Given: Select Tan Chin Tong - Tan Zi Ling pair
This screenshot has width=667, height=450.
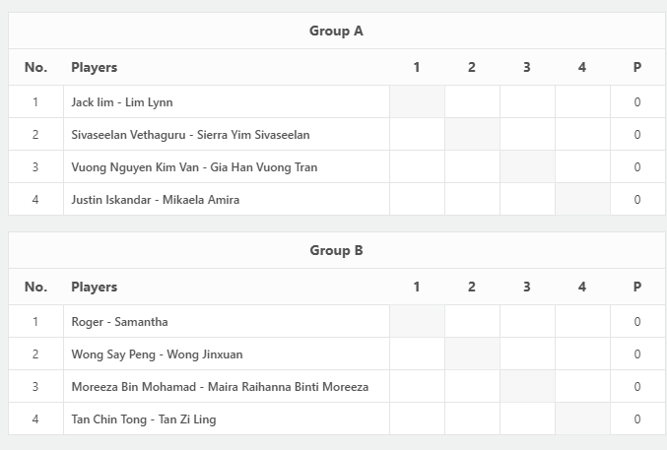Looking at the screenshot, I should [144, 419].
